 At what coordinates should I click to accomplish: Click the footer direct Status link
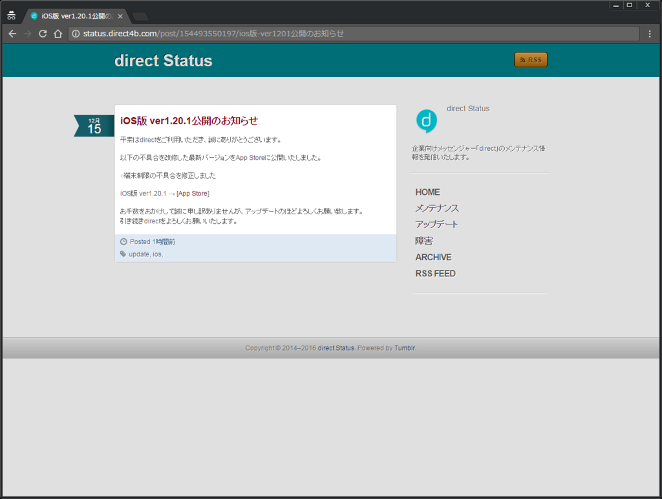coord(336,348)
